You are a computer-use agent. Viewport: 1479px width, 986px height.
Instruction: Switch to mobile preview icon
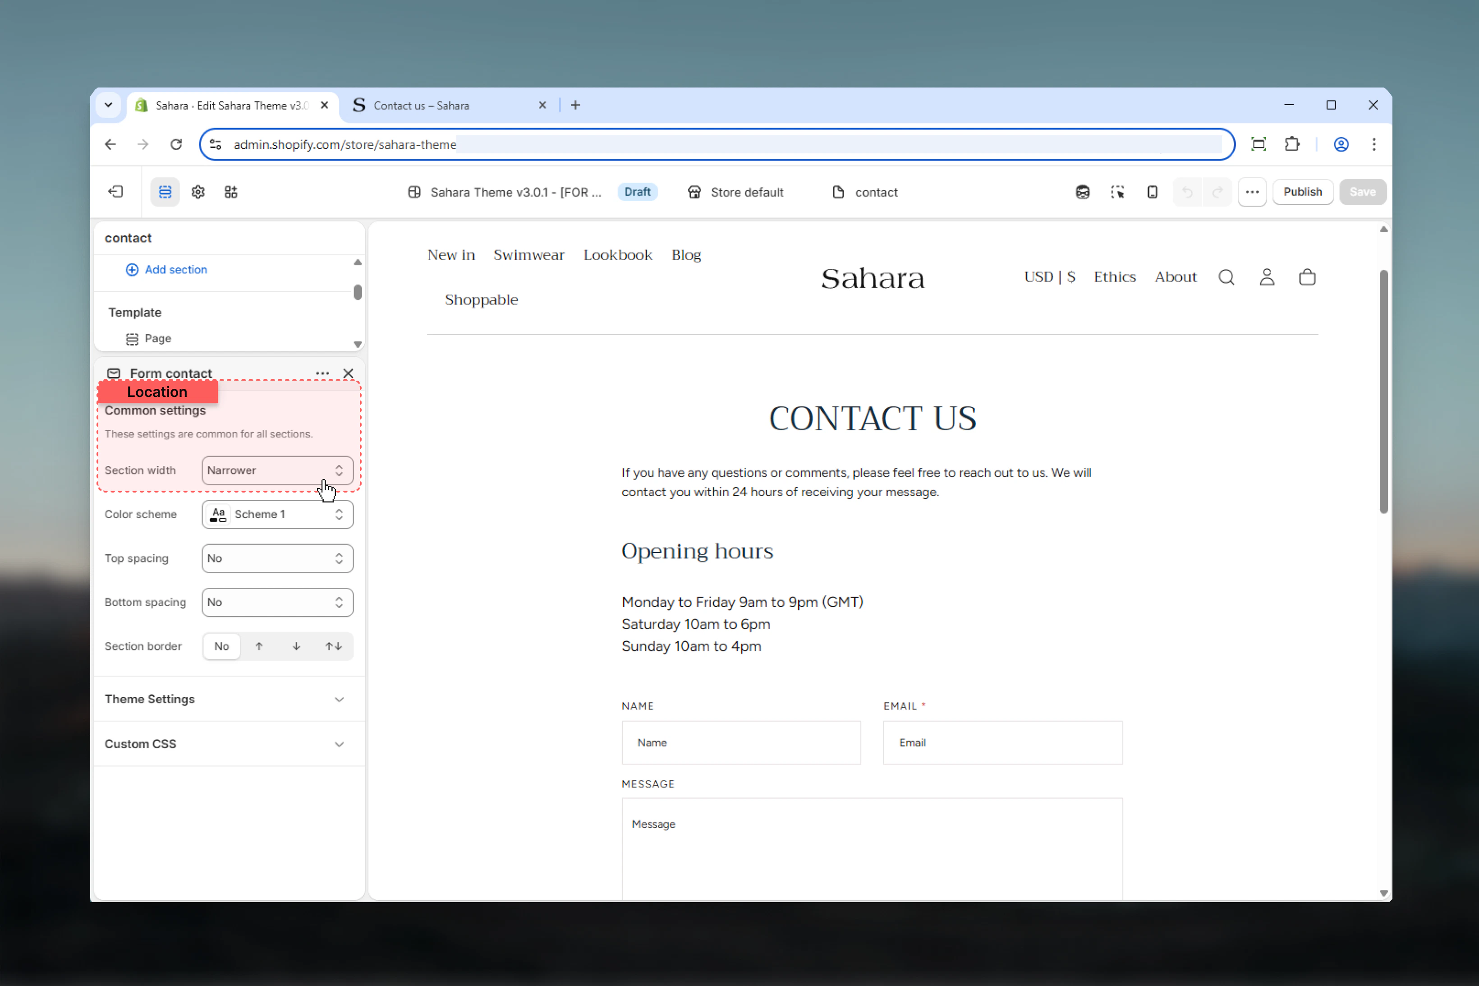pos(1152,192)
